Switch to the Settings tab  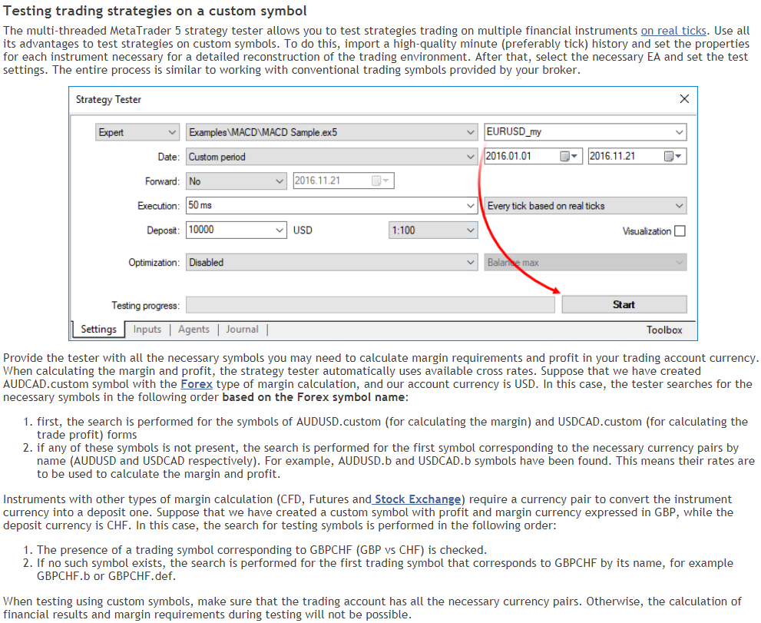pos(98,330)
